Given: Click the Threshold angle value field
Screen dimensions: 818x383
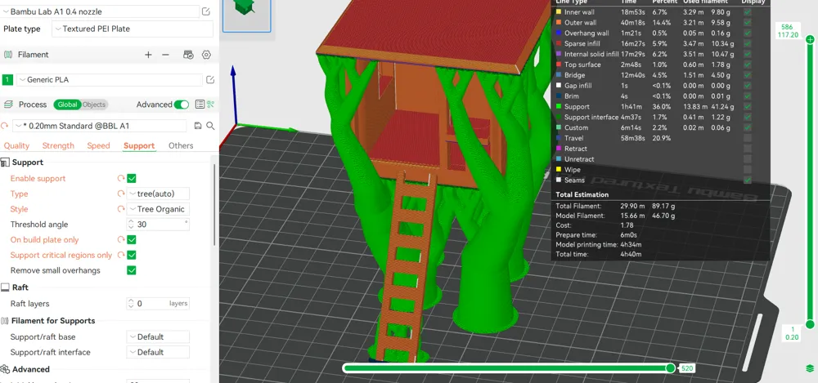Looking at the screenshot, I should (160, 225).
